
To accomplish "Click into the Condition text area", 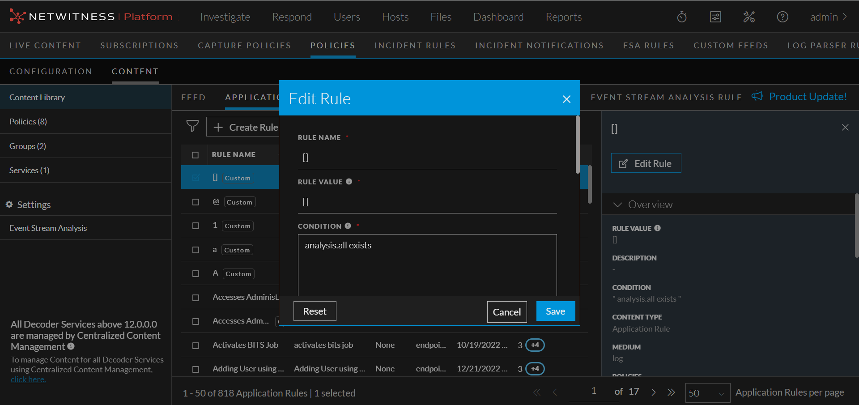I will tap(427, 265).
